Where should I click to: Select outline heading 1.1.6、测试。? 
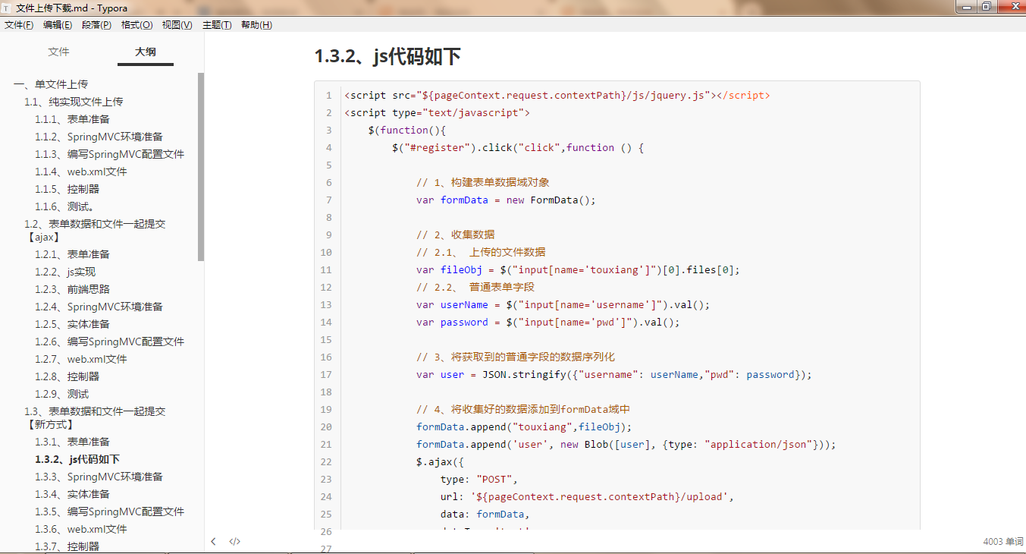(64, 206)
